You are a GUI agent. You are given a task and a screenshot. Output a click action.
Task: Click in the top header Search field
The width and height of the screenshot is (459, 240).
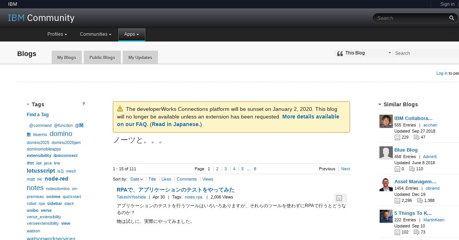coord(411,18)
